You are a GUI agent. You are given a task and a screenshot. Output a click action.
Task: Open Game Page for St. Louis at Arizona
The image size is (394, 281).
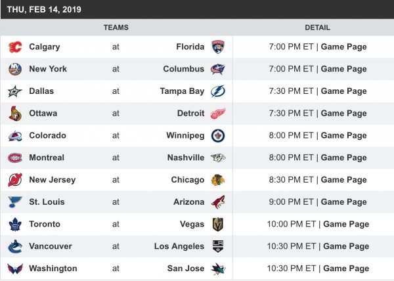(343, 202)
